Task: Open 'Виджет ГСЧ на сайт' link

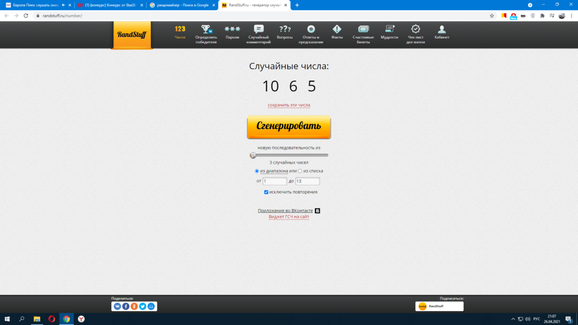Action: (x=289, y=217)
